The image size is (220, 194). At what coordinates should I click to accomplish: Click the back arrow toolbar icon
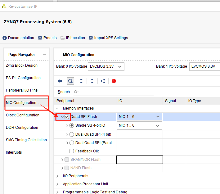pyautogui.click(x=60, y=81)
